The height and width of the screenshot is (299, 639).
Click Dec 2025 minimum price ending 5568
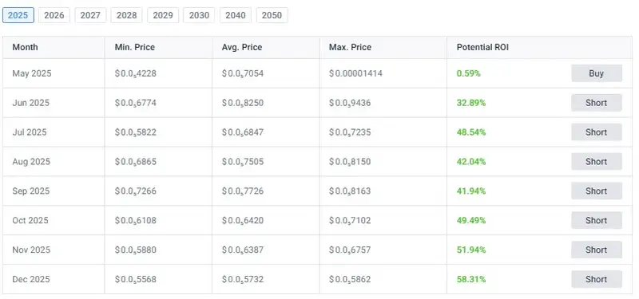click(x=135, y=279)
